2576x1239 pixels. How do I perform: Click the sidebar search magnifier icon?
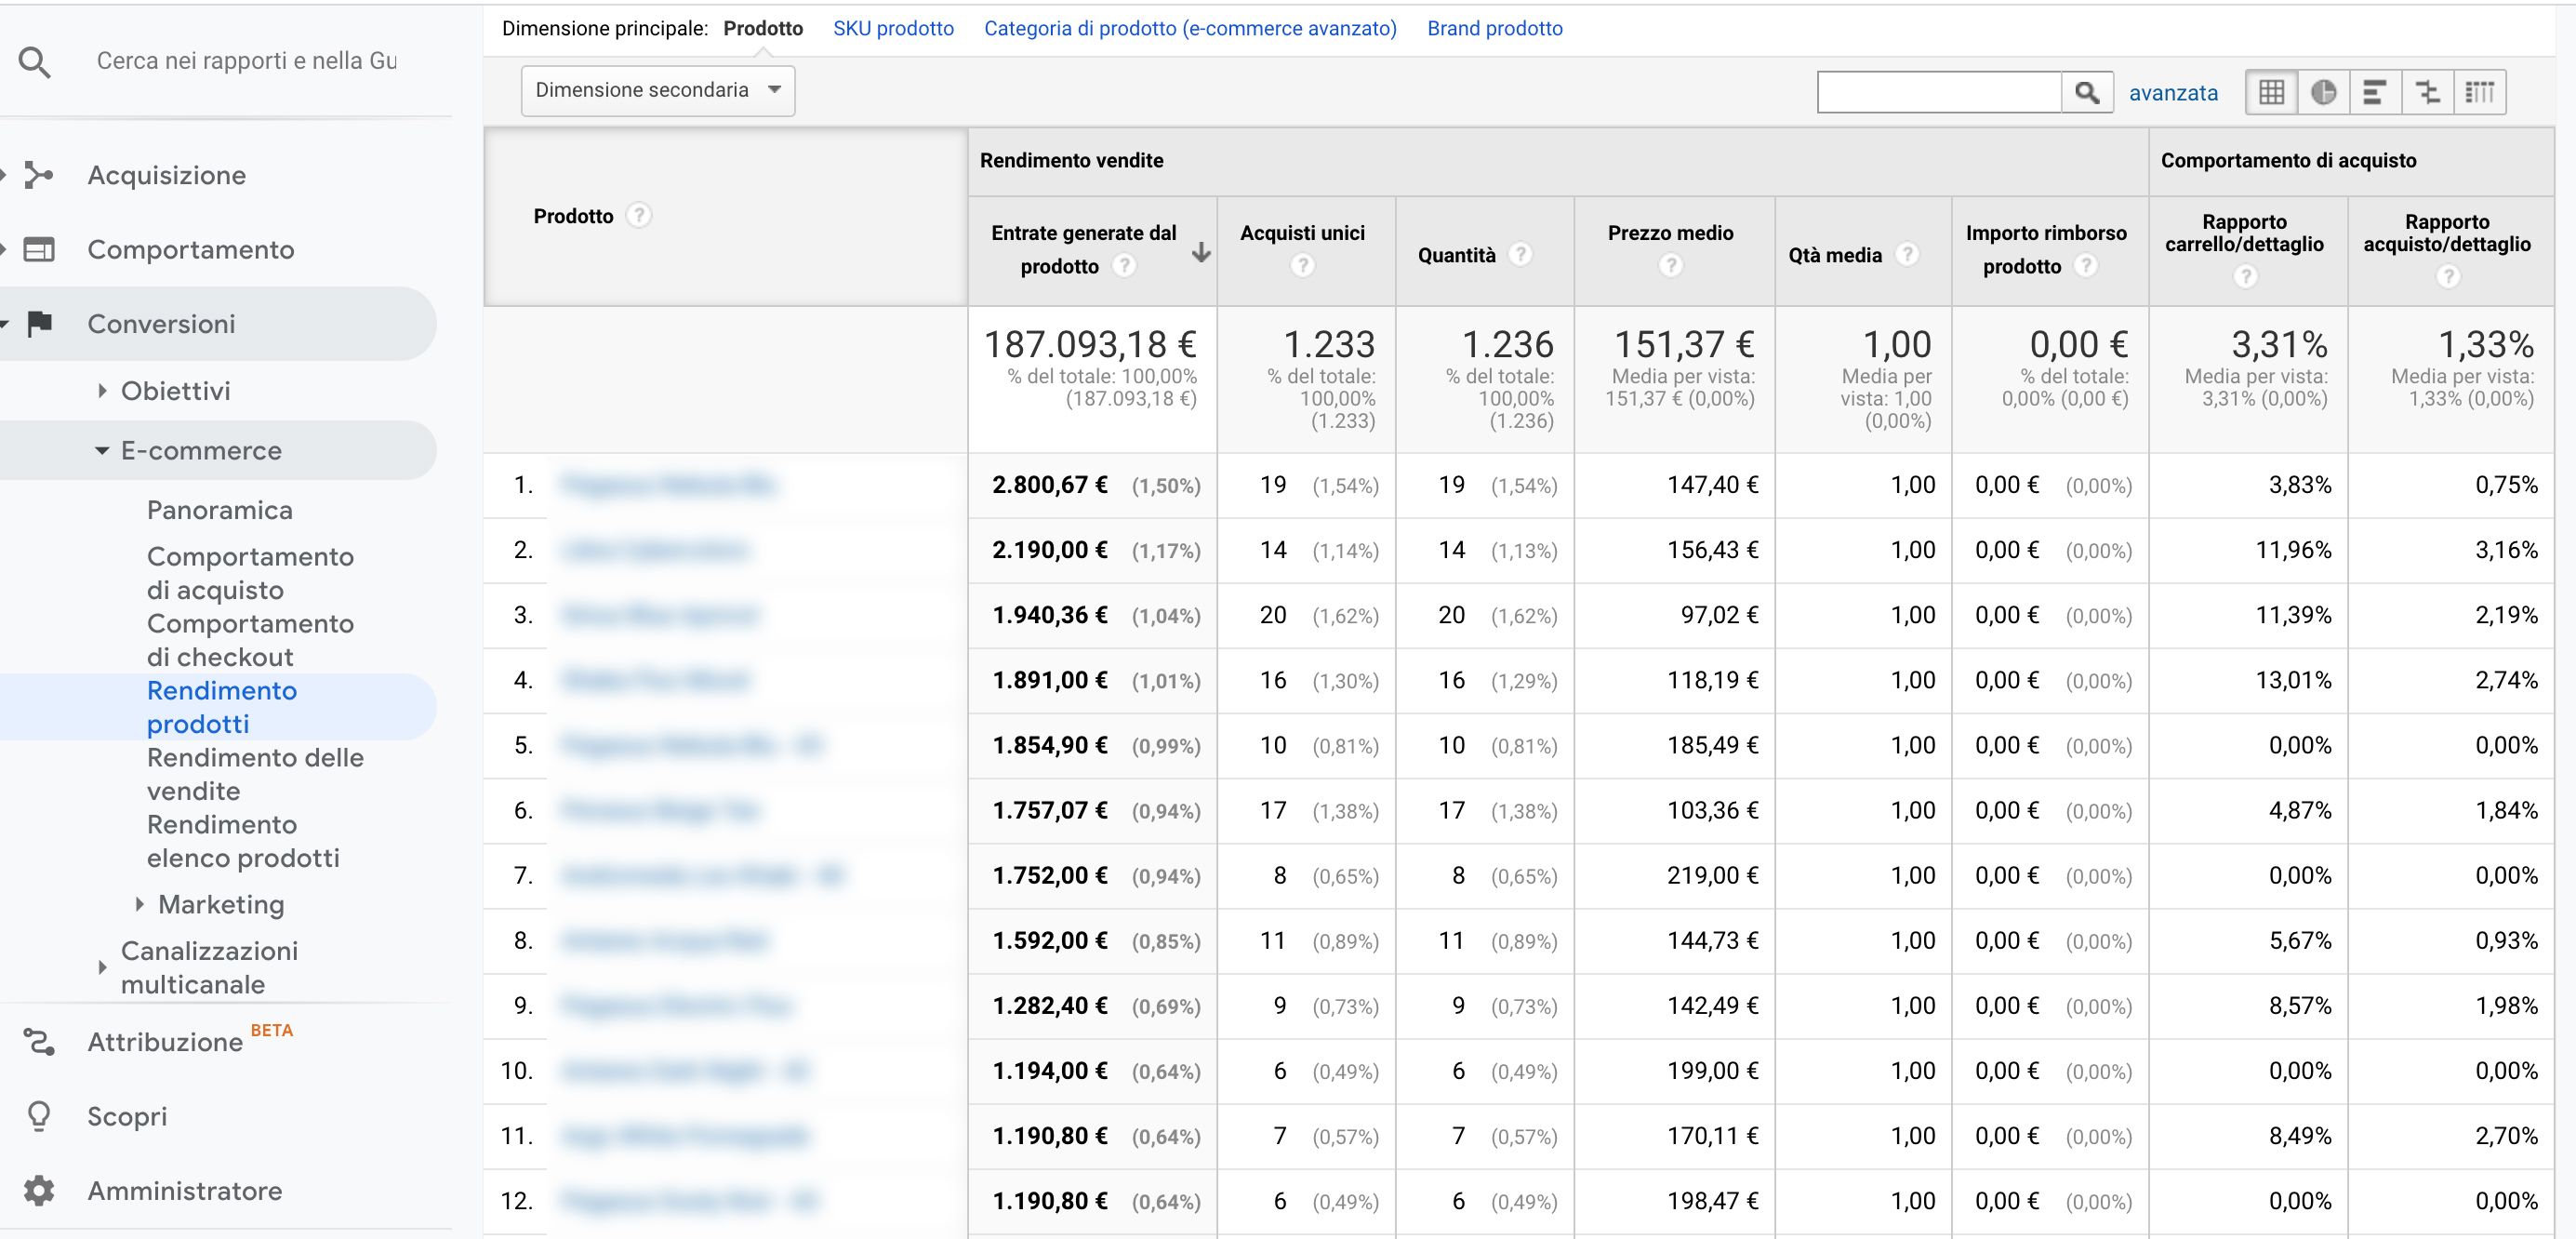(x=35, y=63)
